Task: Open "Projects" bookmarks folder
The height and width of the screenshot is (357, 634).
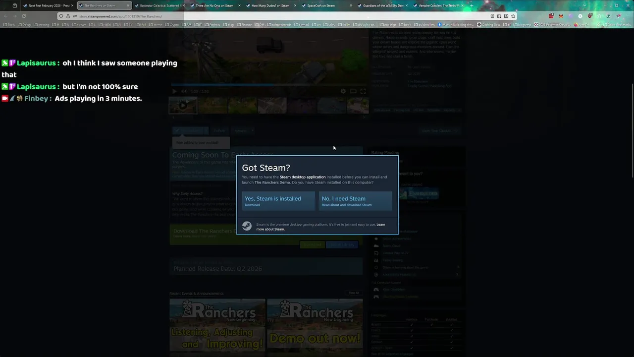Action: coord(212,24)
